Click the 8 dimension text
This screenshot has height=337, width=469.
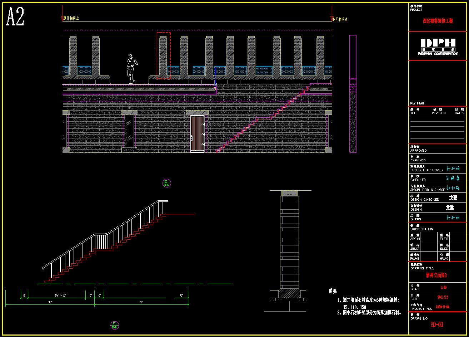point(24,296)
